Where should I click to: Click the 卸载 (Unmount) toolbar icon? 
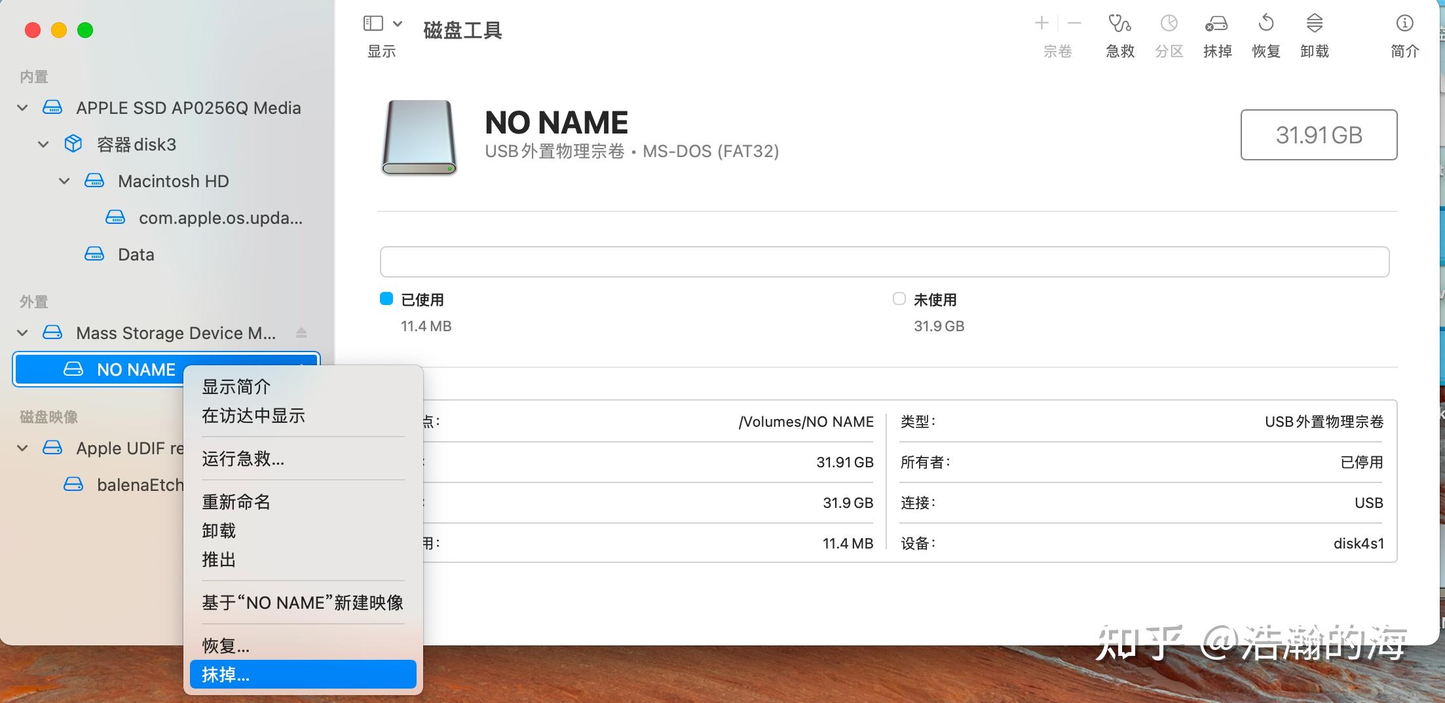point(1315,33)
